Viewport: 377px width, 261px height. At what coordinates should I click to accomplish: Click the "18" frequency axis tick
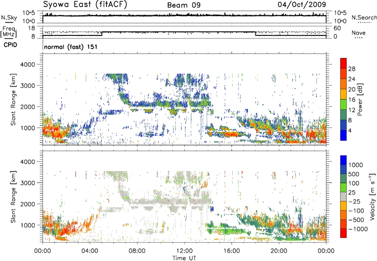32,28
